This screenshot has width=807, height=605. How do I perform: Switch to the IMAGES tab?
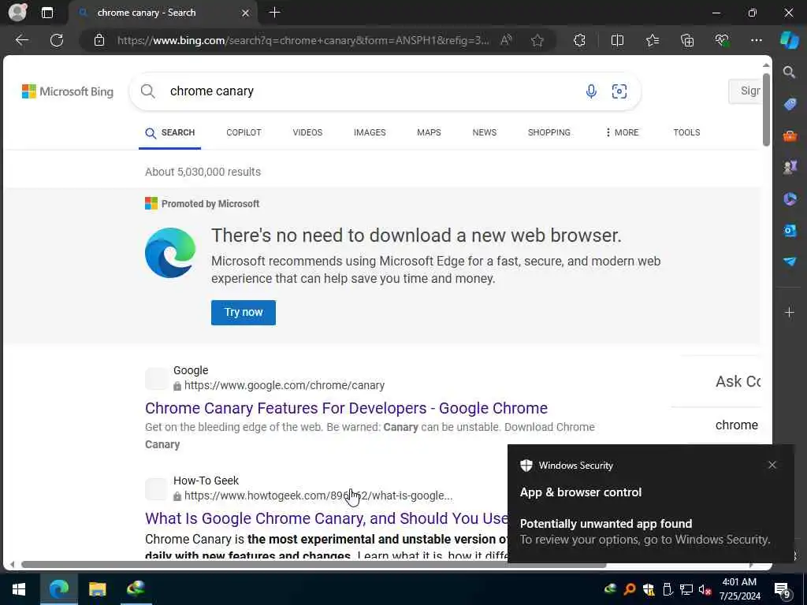tap(370, 132)
